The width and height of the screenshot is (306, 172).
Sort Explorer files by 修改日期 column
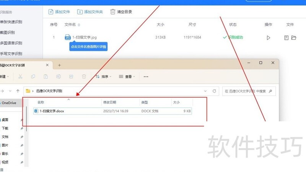click(109, 102)
